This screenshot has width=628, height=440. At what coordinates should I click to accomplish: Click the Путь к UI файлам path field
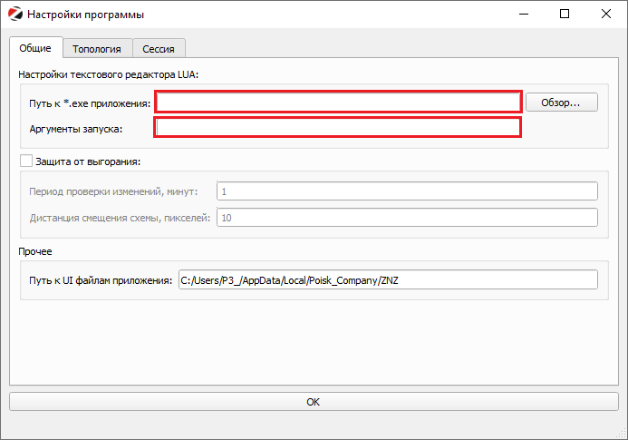pyautogui.click(x=387, y=279)
